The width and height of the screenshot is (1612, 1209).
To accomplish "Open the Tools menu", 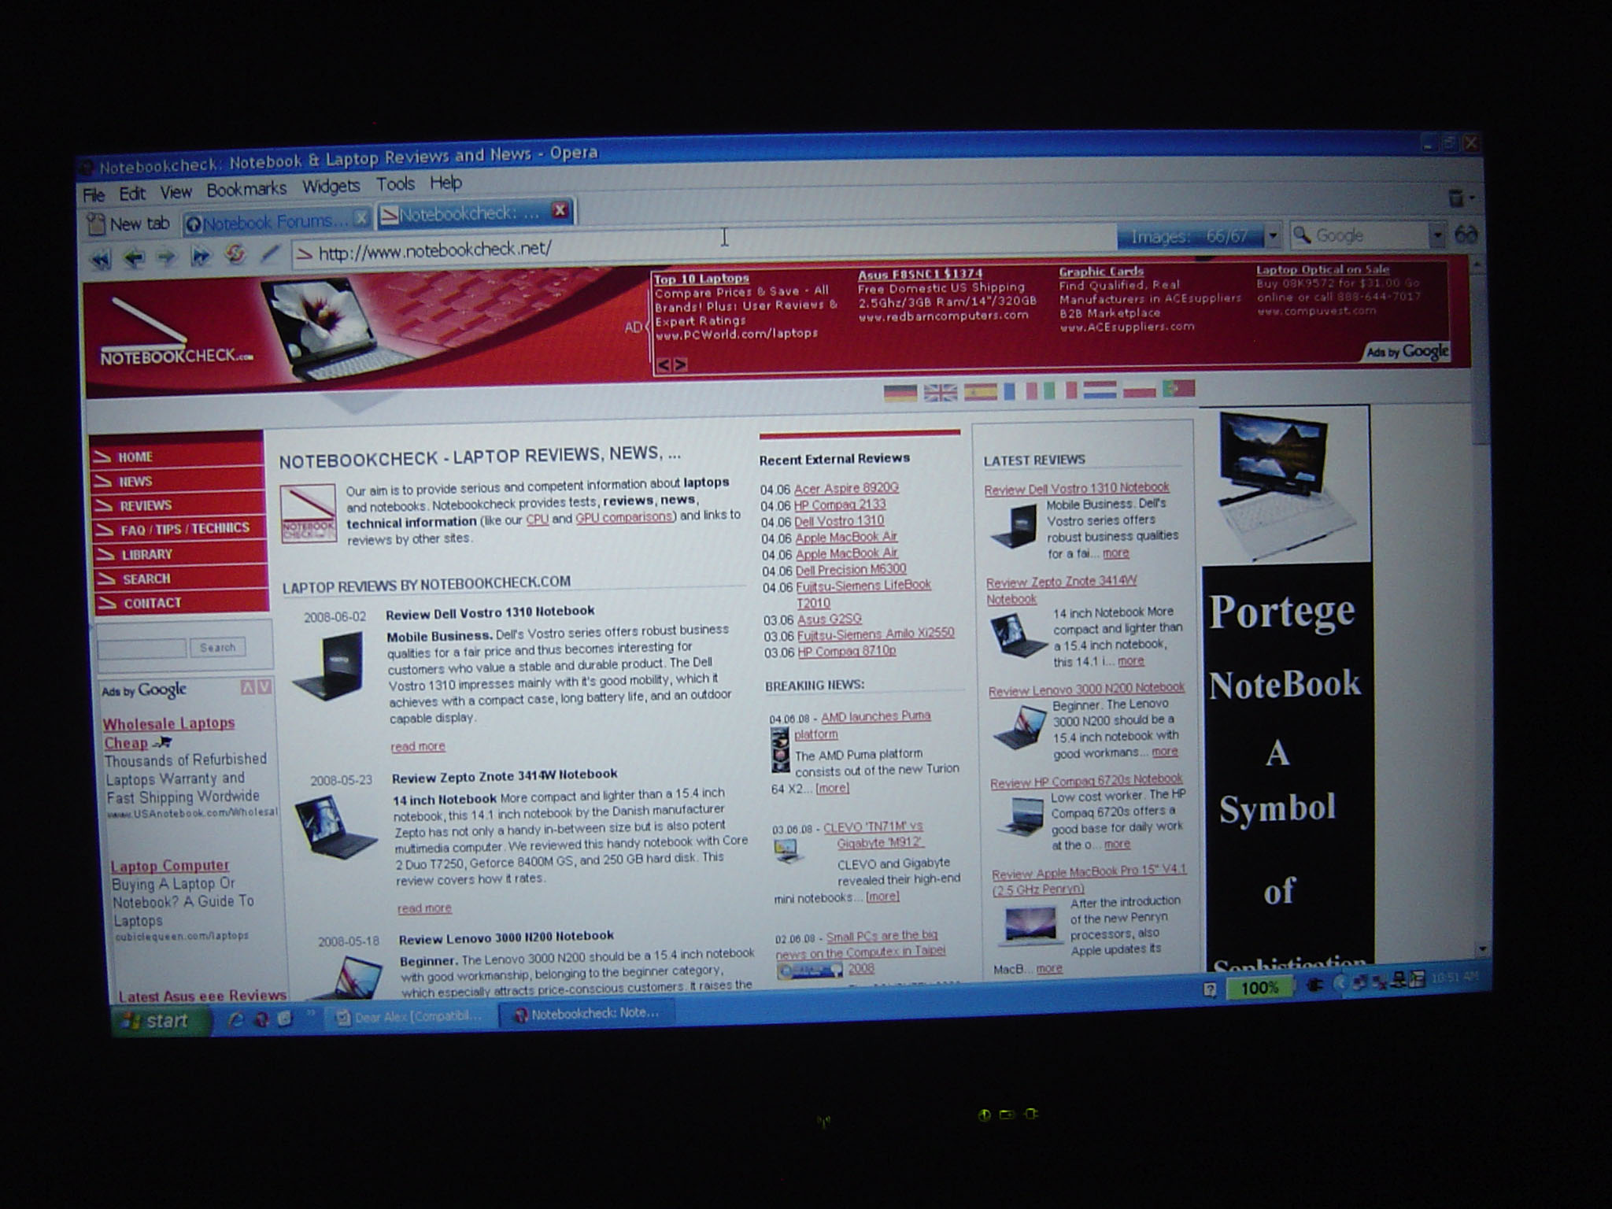I will tap(394, 184).
